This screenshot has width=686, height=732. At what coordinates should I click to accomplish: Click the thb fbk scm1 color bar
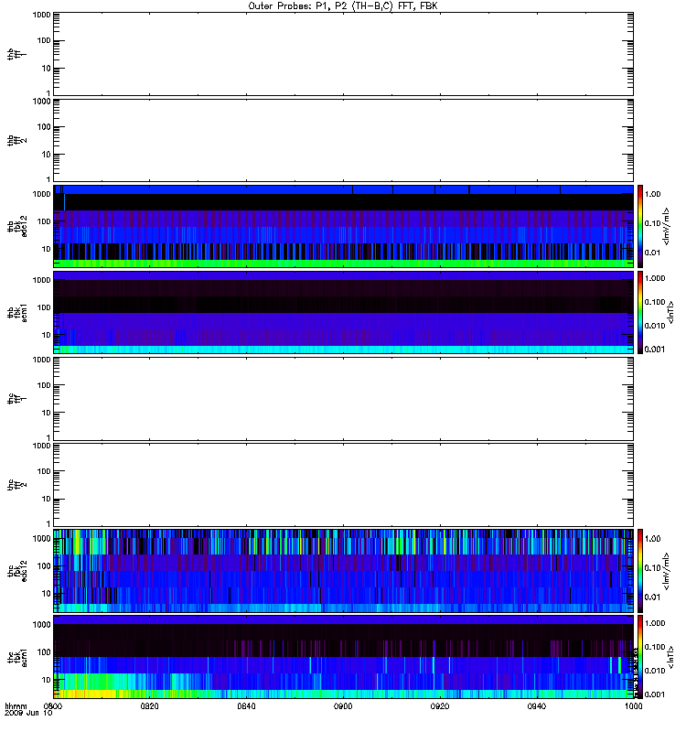[640, 312]
